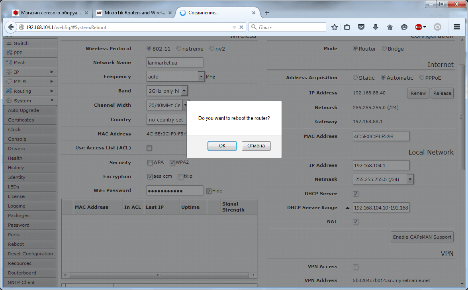Open the Pocket icon in toolbar
The width and height of the screenshot is (468, 290).
pos(361,27)
